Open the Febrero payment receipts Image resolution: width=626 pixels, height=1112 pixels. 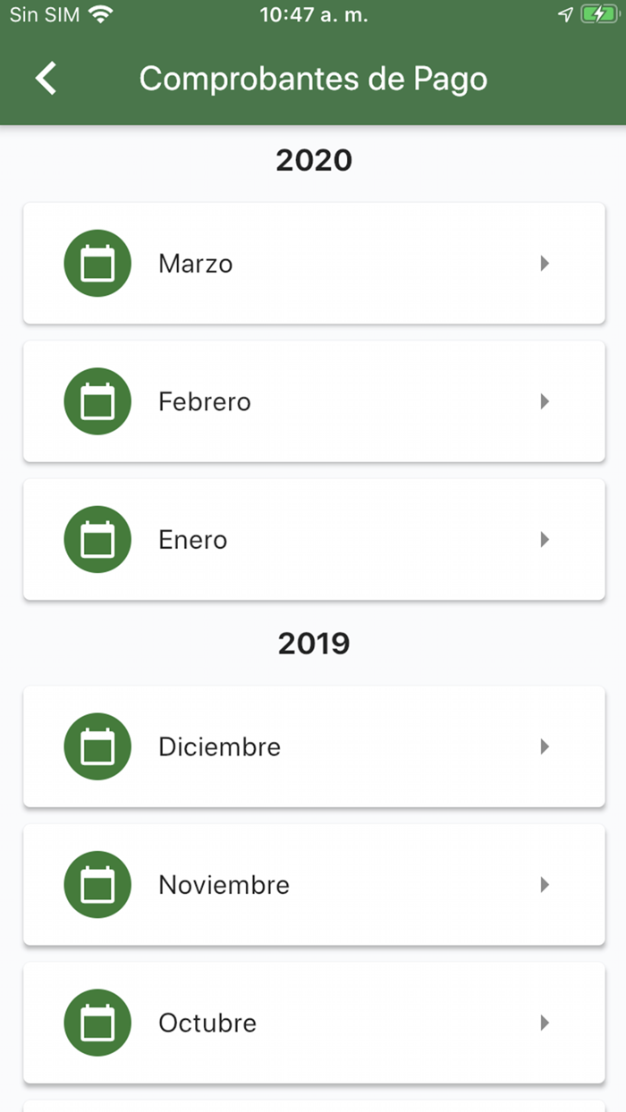coord(313,400)
